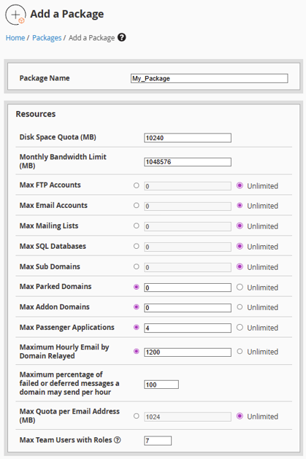The height and width of the screenshot is (459, 306).
Task: Click the failed or deferred messages percentage field
Action: point(161,385)
